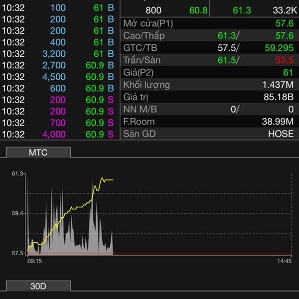Tap the GTC/TB average price 59.295
299x299 pixels.
click(279, 48)
